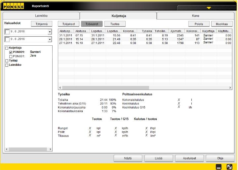
Task: Switch to the Kone tab
Action: point(195,16)
